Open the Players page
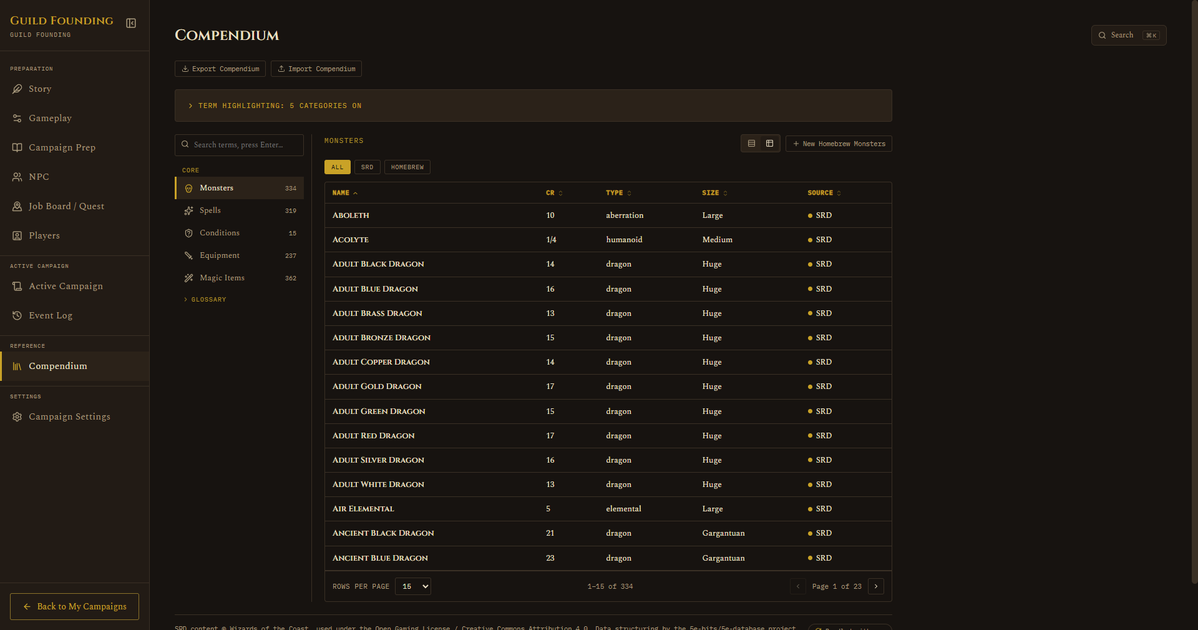Screen dimensions: 1198x630 click(74, 235)
